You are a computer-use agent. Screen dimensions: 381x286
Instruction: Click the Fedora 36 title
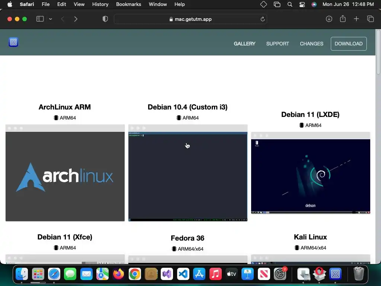click(x=188, y=238)
